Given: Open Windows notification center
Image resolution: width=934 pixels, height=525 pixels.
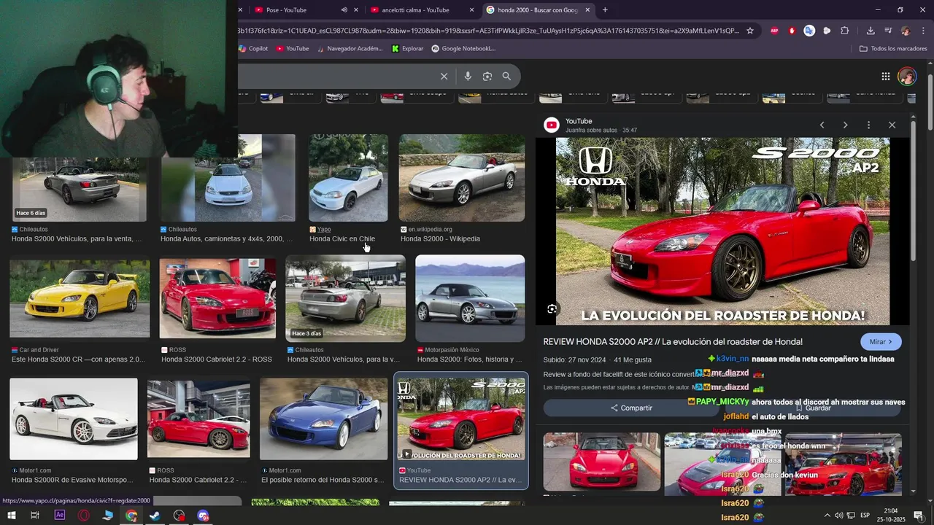Looking at the screenshot, I should (x=919, y=516).
